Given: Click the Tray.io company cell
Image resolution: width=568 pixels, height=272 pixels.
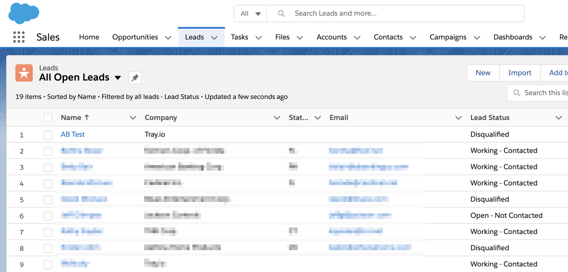Looking at the screenshot, I should (155, 135).
